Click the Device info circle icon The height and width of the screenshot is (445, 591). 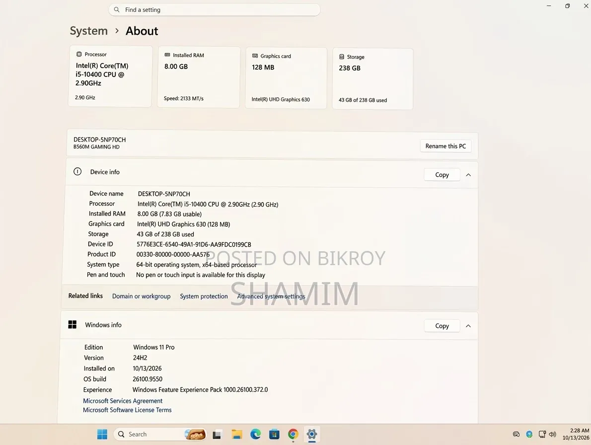click(77, 172)
